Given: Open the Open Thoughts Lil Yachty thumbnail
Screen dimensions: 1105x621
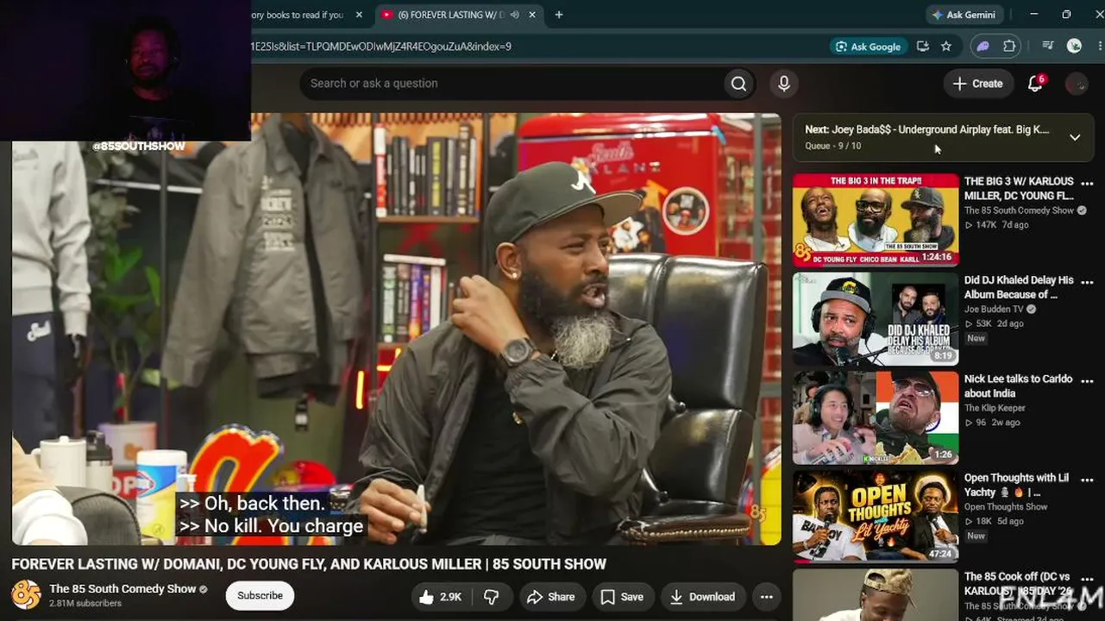Looking at the screenshot, I should tap(876, 517).
